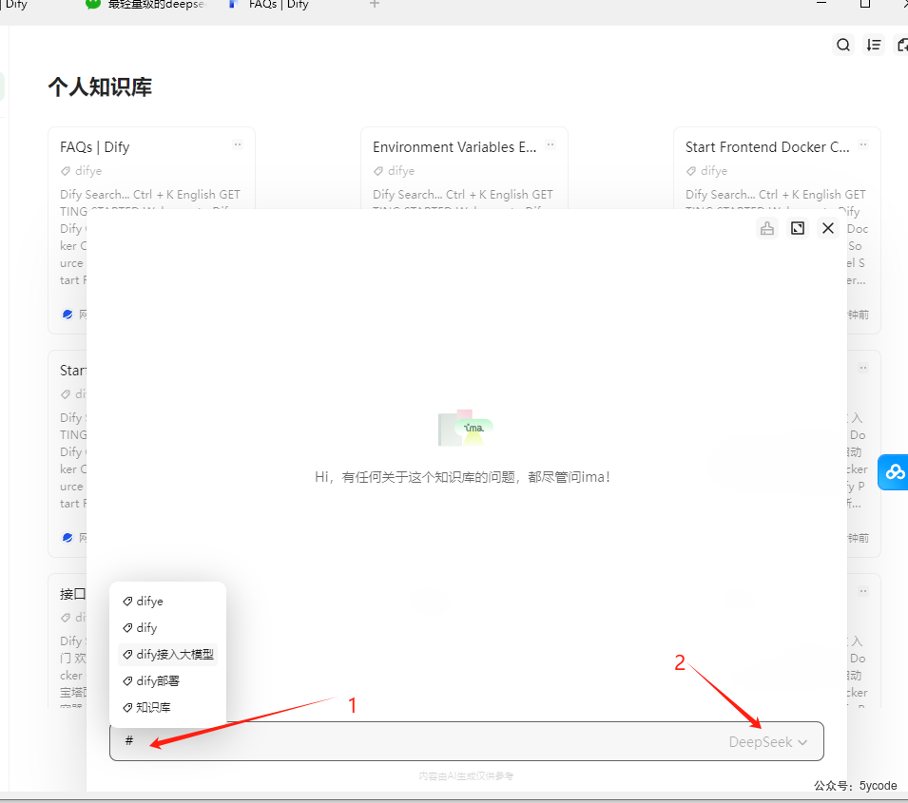Click the 个人知识库 heading
The height and width of the screenshot is (803, 908).
100,86
